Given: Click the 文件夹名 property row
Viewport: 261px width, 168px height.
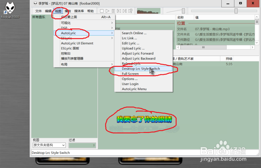Looking at the screenshot, I should tap(216, 34).
